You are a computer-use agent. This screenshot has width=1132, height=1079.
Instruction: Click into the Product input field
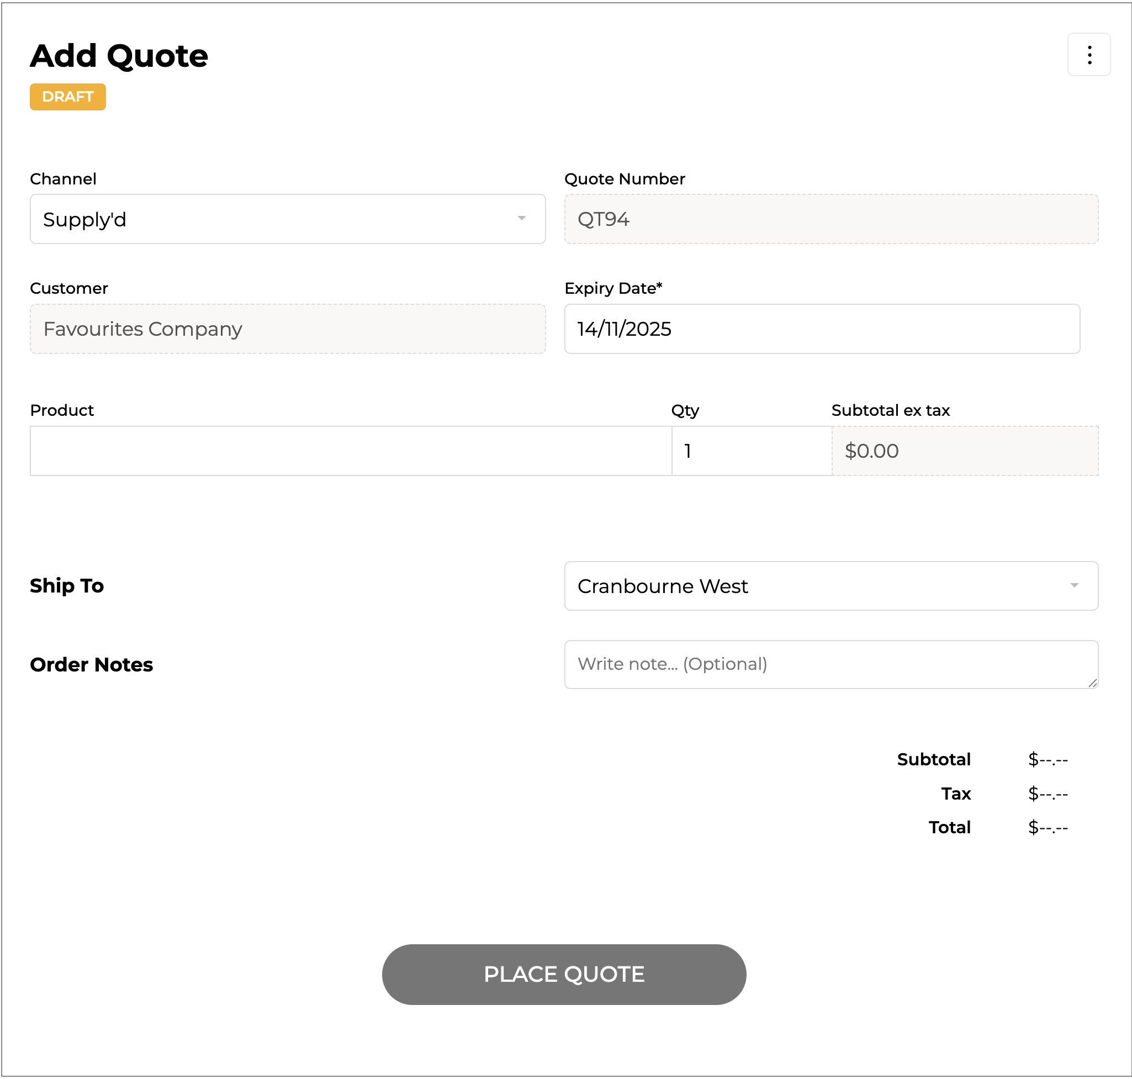pyautogui.click(x=350, y=451)
